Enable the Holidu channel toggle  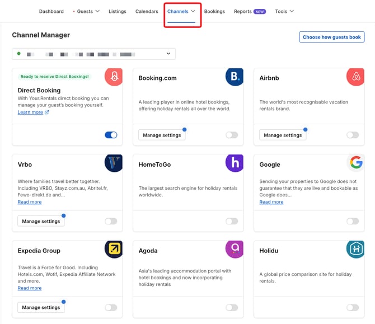(x=353, y=308)
